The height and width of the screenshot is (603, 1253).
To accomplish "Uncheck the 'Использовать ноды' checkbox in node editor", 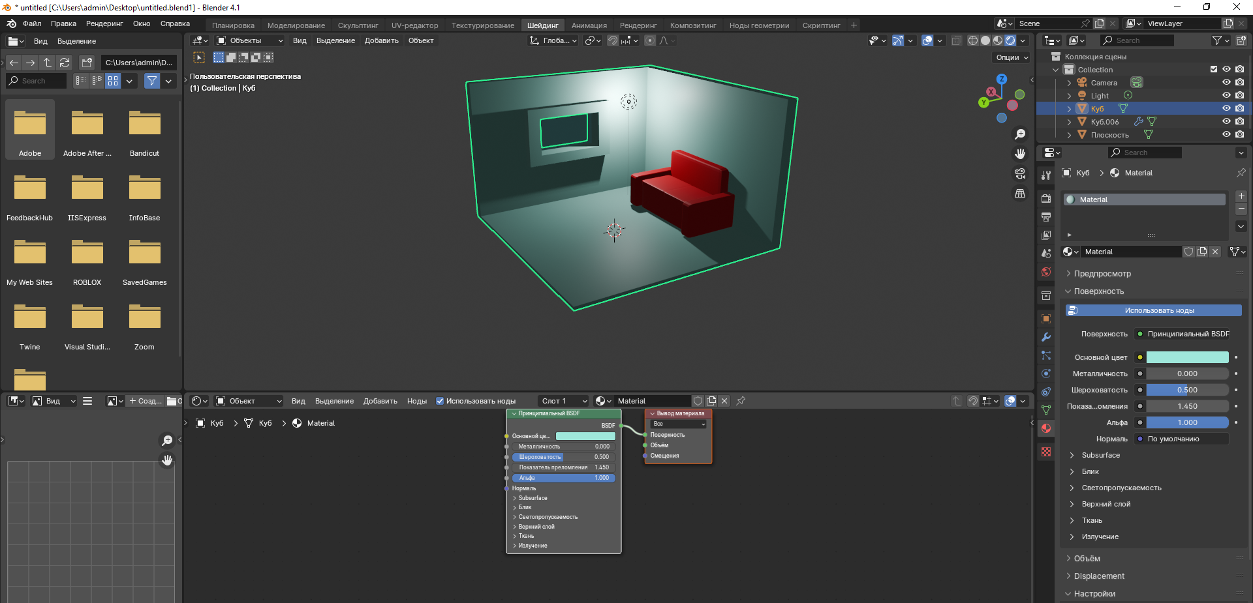I will coord(440,401).
